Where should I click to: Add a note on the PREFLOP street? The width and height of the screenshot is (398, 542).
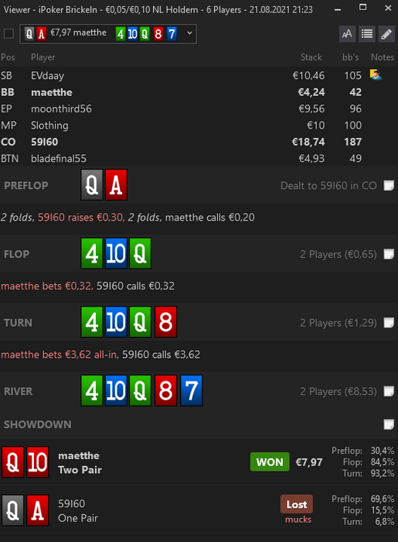click(x=389, y=186)
